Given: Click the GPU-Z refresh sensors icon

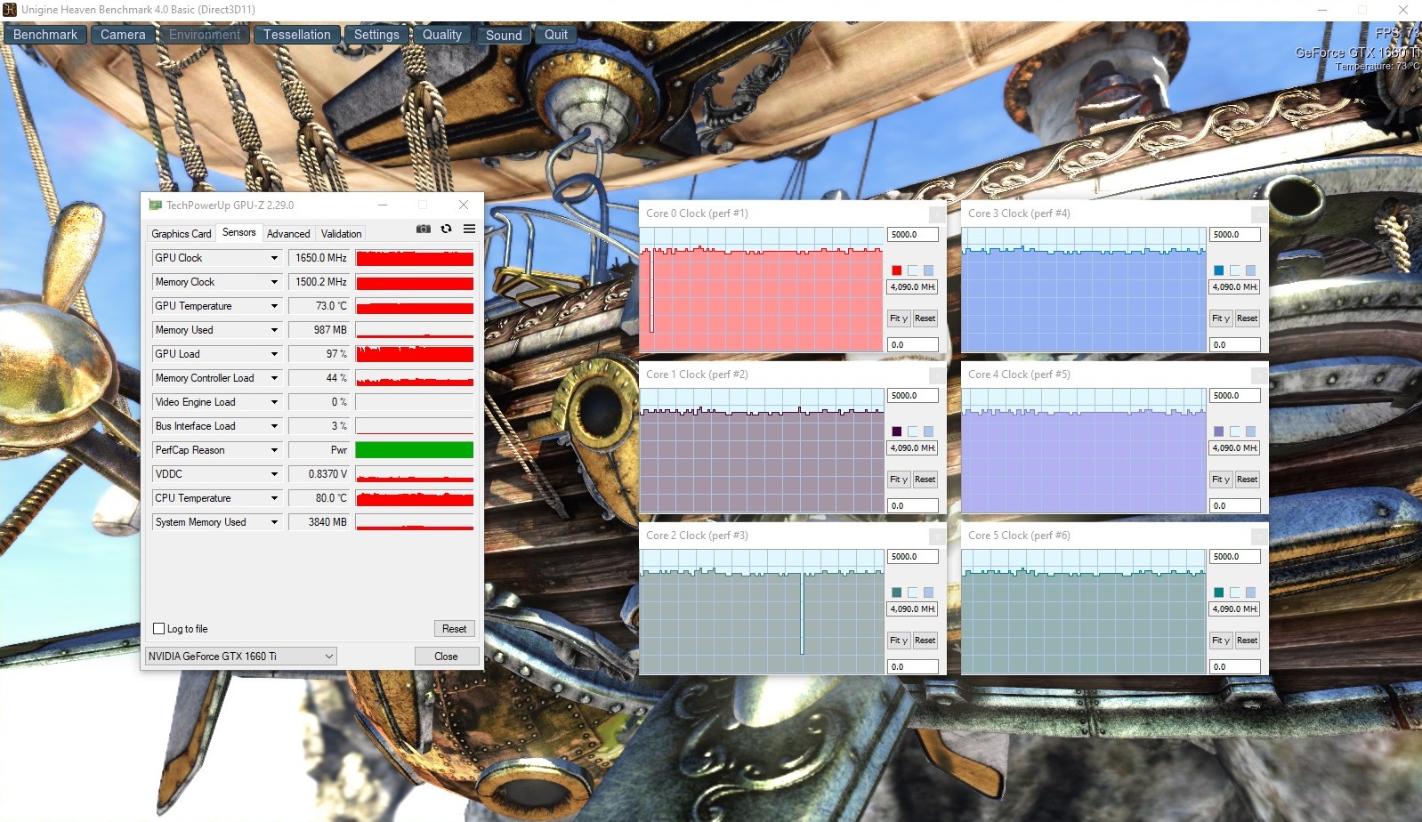Looking at the screenshot, I should pyautogui.click(x=447, y=230).
